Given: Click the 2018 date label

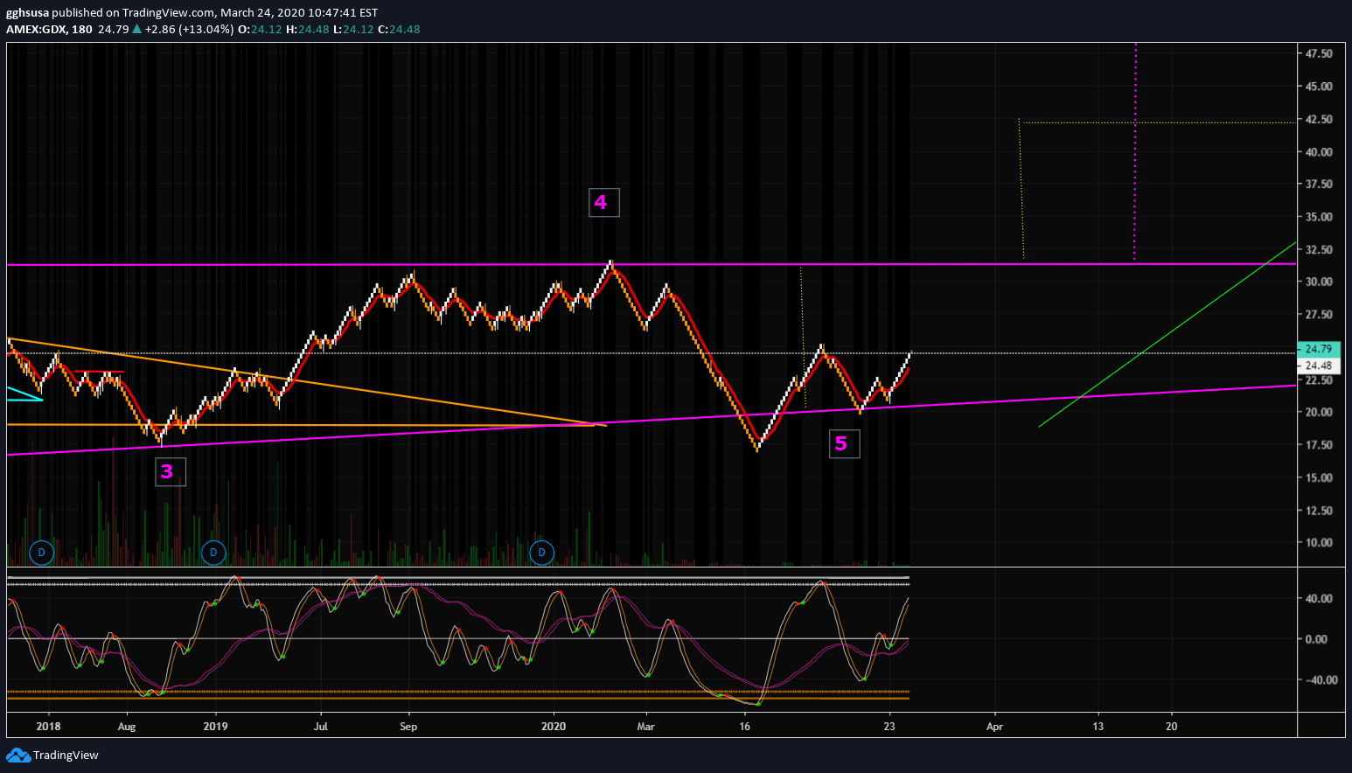Looking at the screenshot, I should tap(49, 727).
